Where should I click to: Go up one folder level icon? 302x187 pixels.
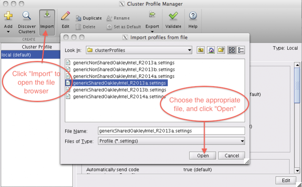pos(201,50)
